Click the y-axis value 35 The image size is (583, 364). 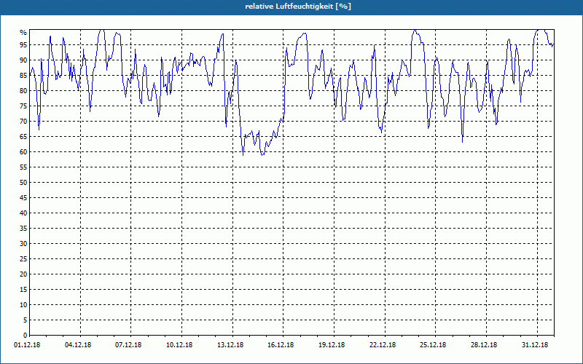[23, 229]
